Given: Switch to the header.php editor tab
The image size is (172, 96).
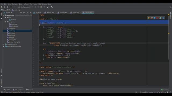Looking at the screenshot, I should (x=51, y=13).
